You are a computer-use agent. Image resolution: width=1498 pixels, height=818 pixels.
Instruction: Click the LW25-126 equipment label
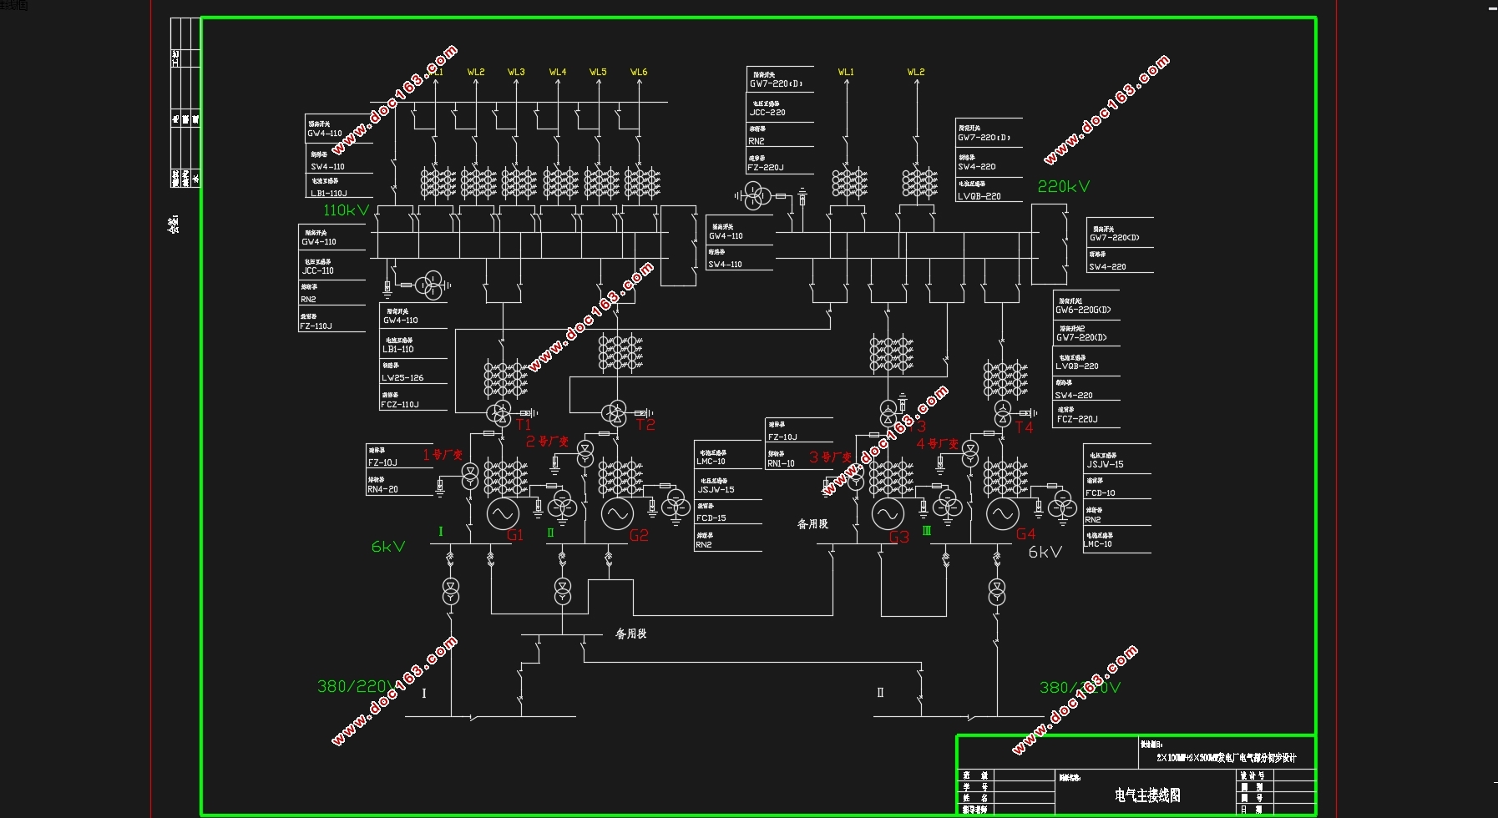pos(403,378)
